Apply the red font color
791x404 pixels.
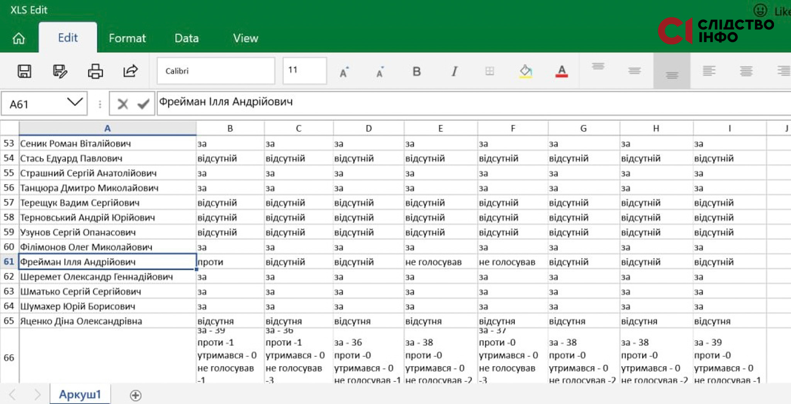pos(562,71)
